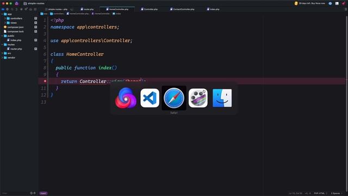The width and height of the screenshot is (348, 196).
Task: Expand the vendor folder
Action: click(x=2, y=58)
